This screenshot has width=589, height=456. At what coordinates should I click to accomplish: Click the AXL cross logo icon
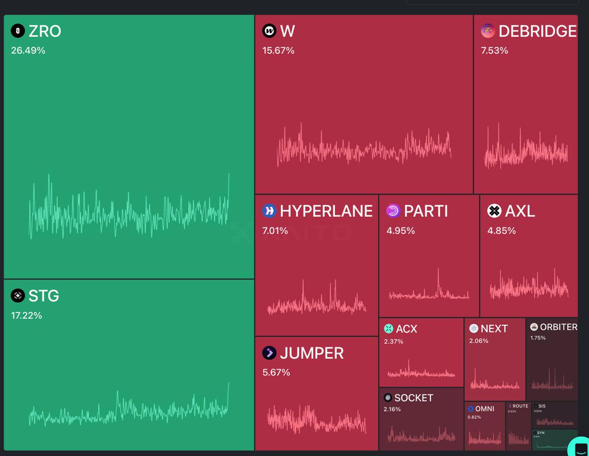point(494,211)
